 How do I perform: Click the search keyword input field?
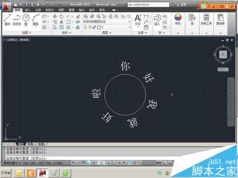[148, 5]
